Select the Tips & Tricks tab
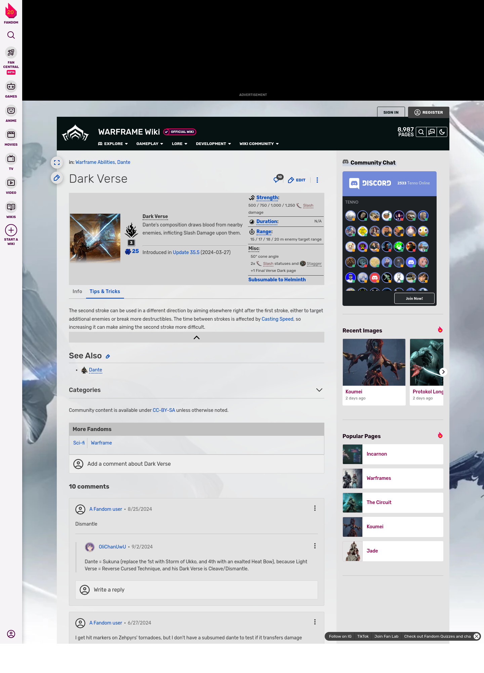Viewport: 484px width, 673px height. 105,291
